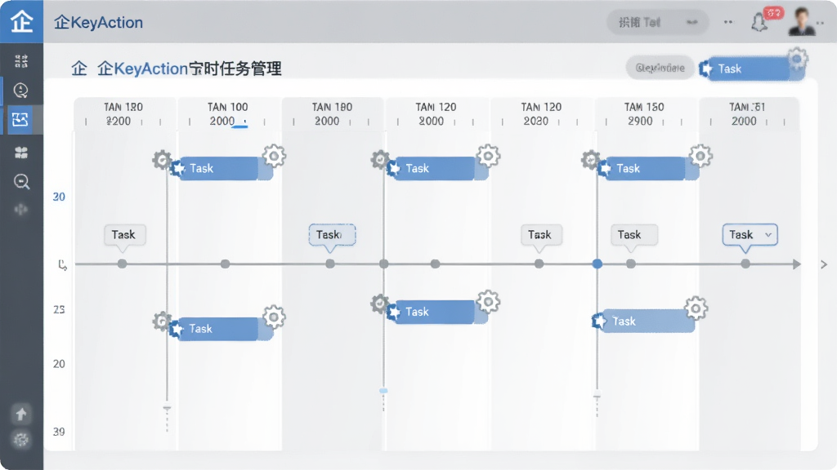Open the three-dots menu in the top bar
The height and width of the screenshot is (470, 837).
point(728,22)
